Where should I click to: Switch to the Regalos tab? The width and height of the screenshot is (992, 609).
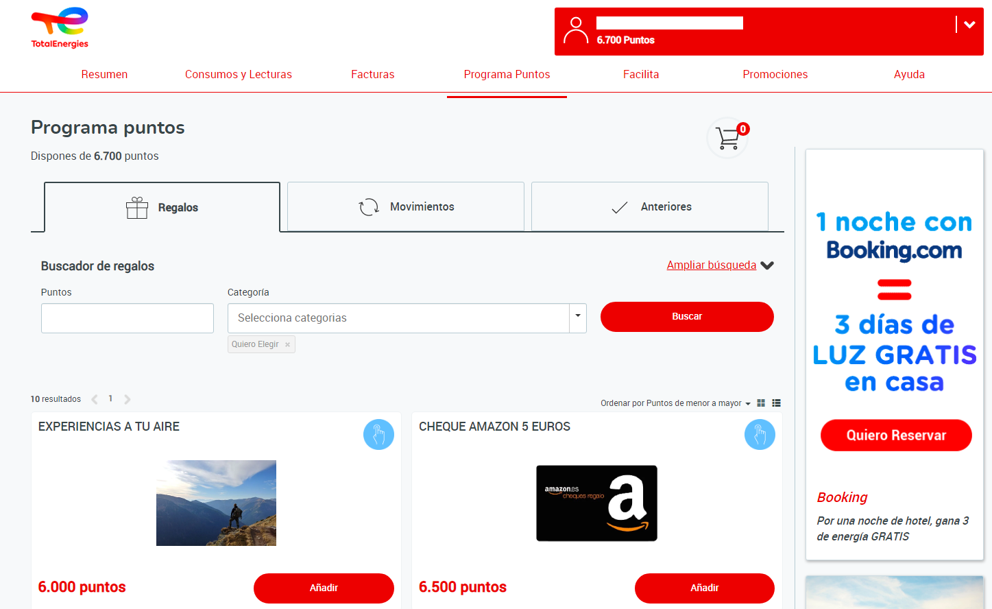coord(162,207)
